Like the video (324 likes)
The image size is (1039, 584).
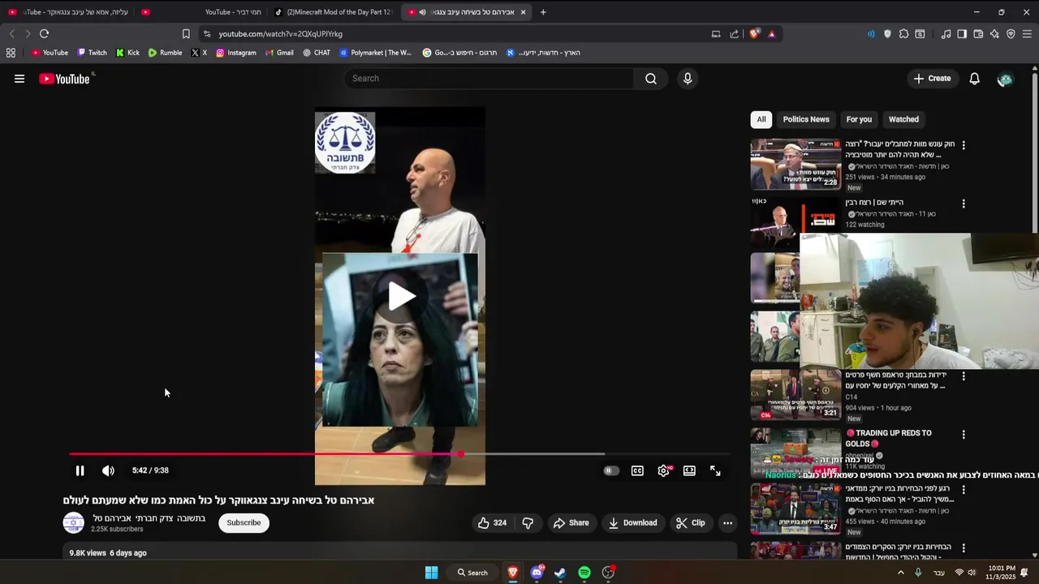492,523
